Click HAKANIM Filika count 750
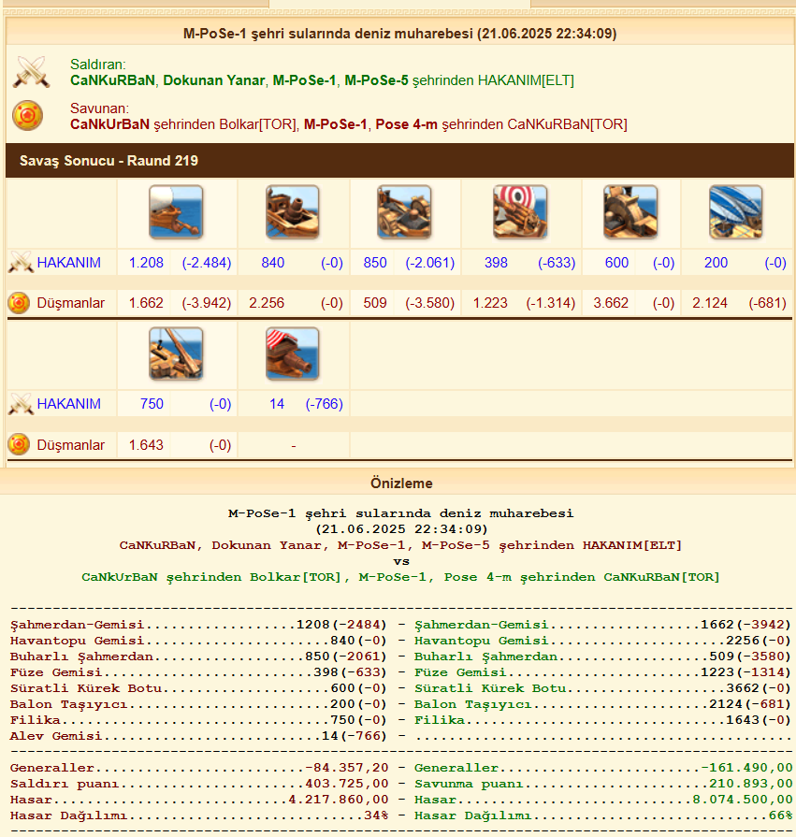Image resolution: width=796 pixels, height=837 pixels. [152, 404]
